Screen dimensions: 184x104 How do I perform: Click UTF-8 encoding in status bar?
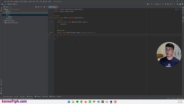coord(174,98)
